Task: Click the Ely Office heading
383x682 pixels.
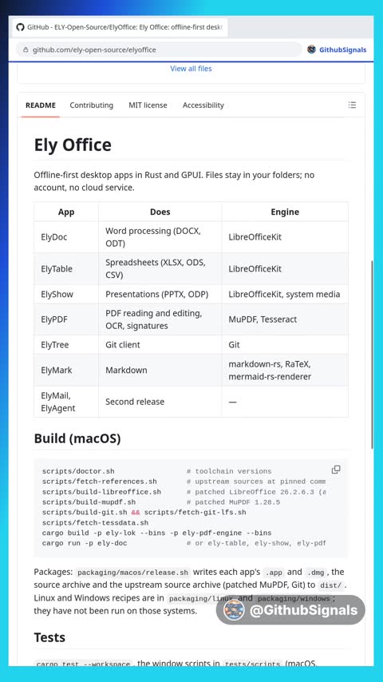Action: point(73,145)
